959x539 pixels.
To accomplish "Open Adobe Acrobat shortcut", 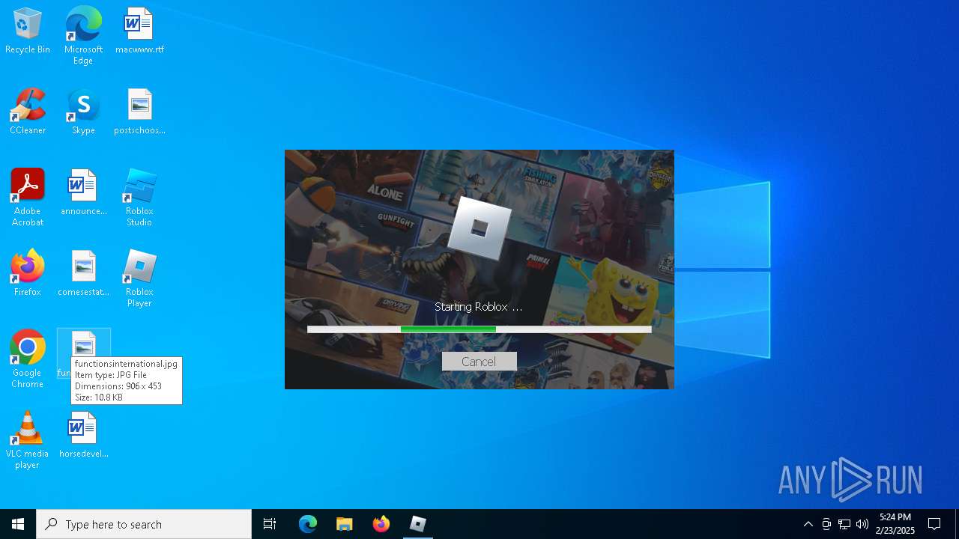I will pos(28,198).
